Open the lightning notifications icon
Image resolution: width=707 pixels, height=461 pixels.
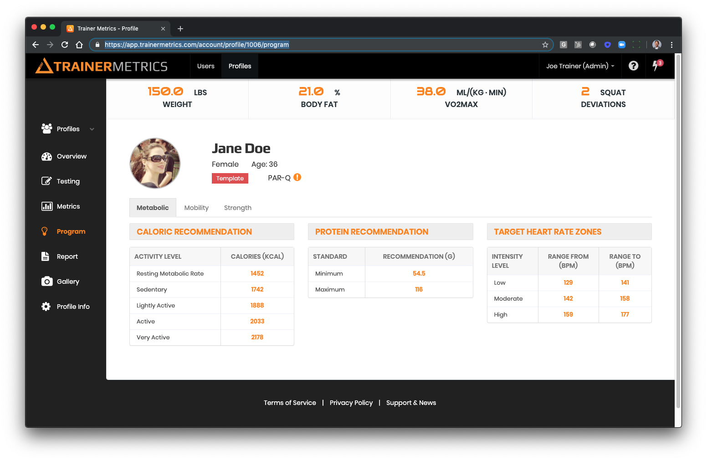click(656, 66)
